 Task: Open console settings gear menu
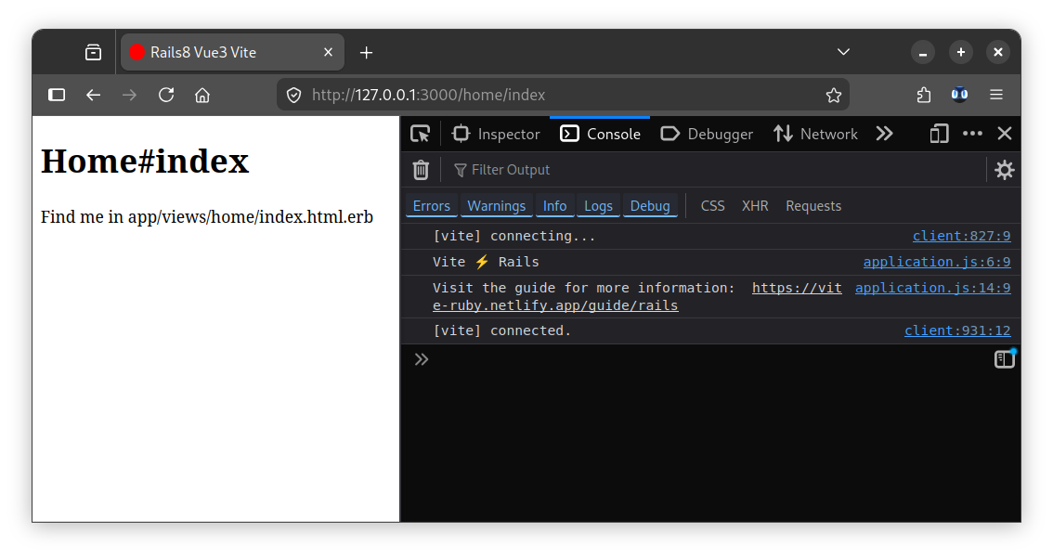click(1004, 170)
